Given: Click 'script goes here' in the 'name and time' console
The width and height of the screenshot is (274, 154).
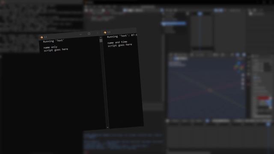Looking at the screenshot, I should [x=120, y=45].
